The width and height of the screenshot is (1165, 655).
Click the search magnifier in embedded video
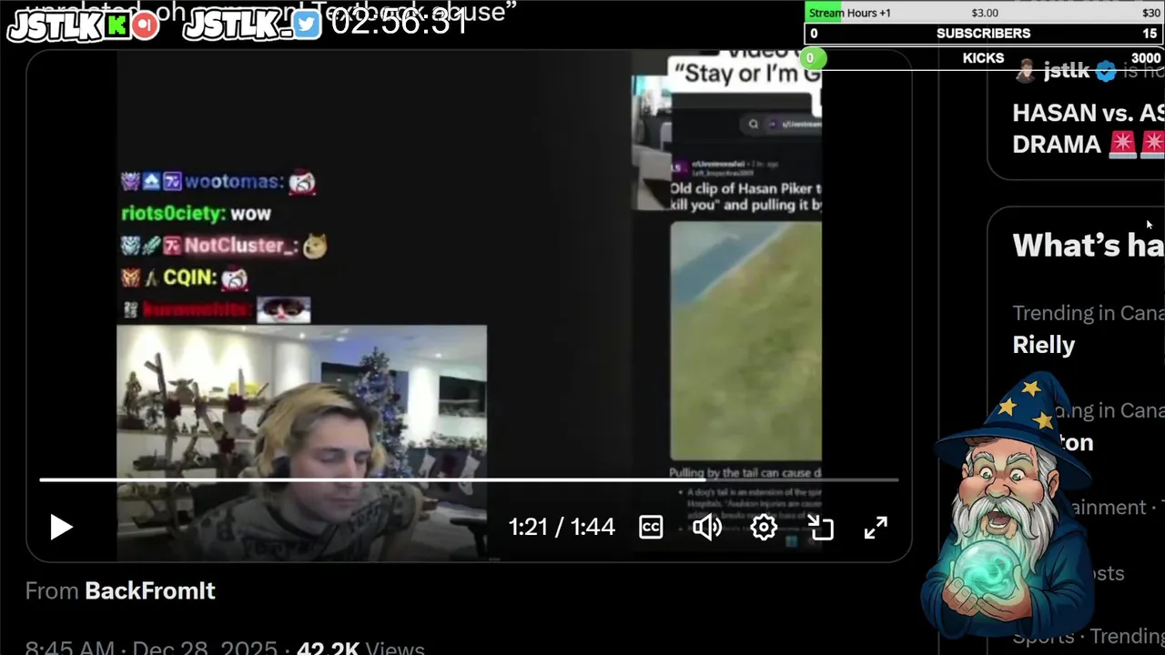pos(754,124)
